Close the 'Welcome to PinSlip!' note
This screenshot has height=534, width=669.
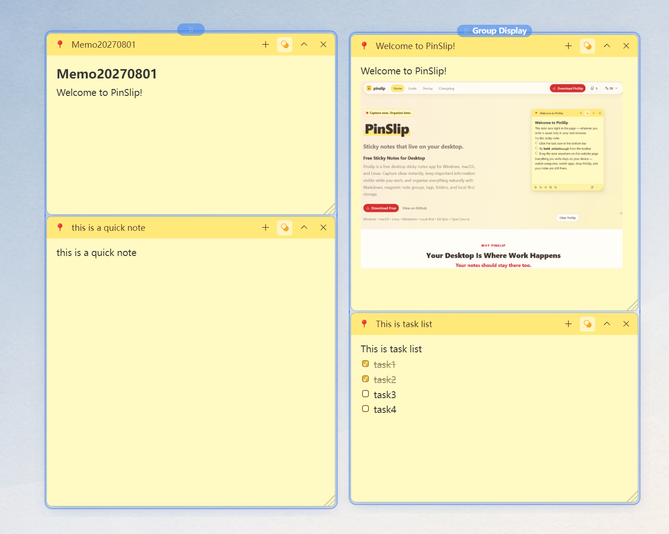pos(626,46)
